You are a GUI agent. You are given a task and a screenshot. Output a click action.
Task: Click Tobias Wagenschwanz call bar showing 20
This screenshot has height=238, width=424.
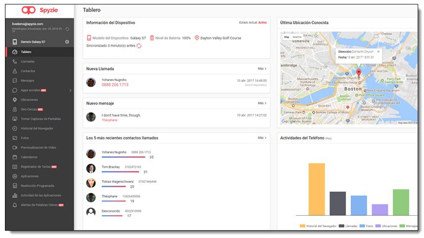tap(114, 187)
